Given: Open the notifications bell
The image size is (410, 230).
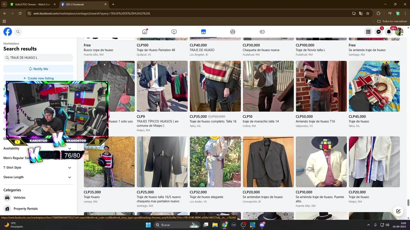Looking at the screenshot, I should pyautogui.click(x=389, y=32).
